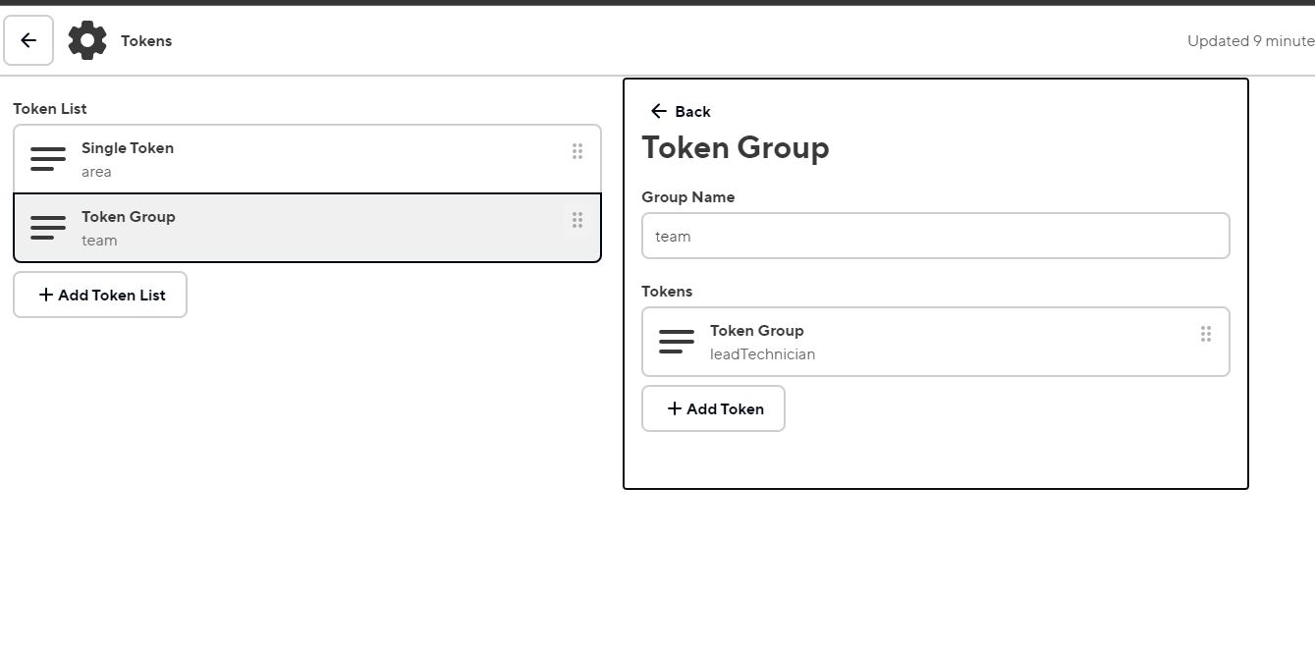
Task: Click the leadTechnician row's lines icon
Action: tap(677, 342)
